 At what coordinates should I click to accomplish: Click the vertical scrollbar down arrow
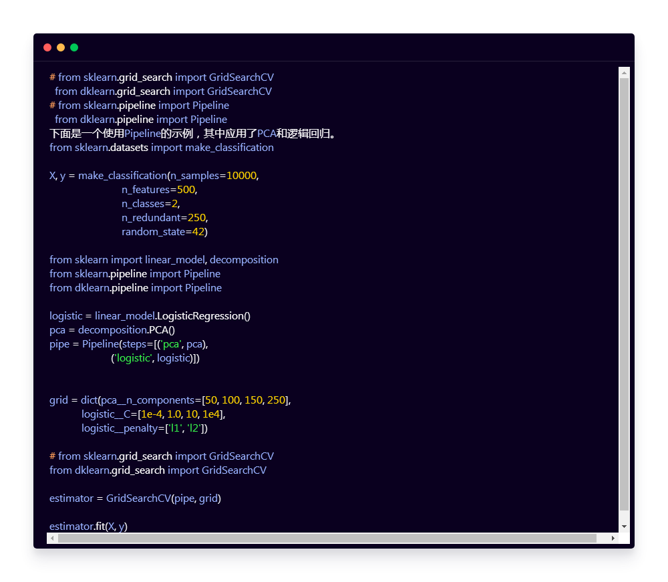(624, 527)
